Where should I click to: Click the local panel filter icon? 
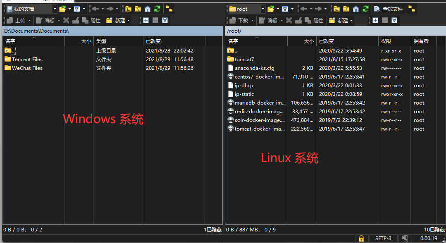pyautogui.click(x=77, y=9)
